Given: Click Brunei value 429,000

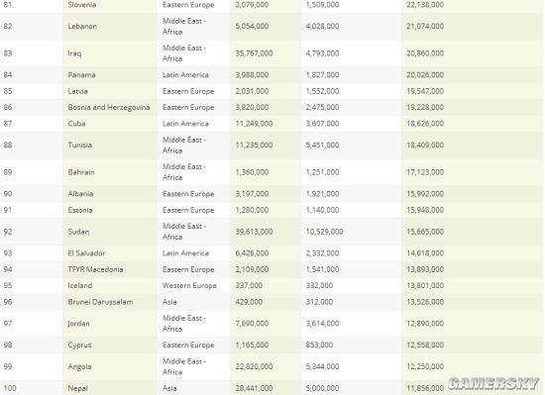Looking at the screenshot, I should [249, 302].
